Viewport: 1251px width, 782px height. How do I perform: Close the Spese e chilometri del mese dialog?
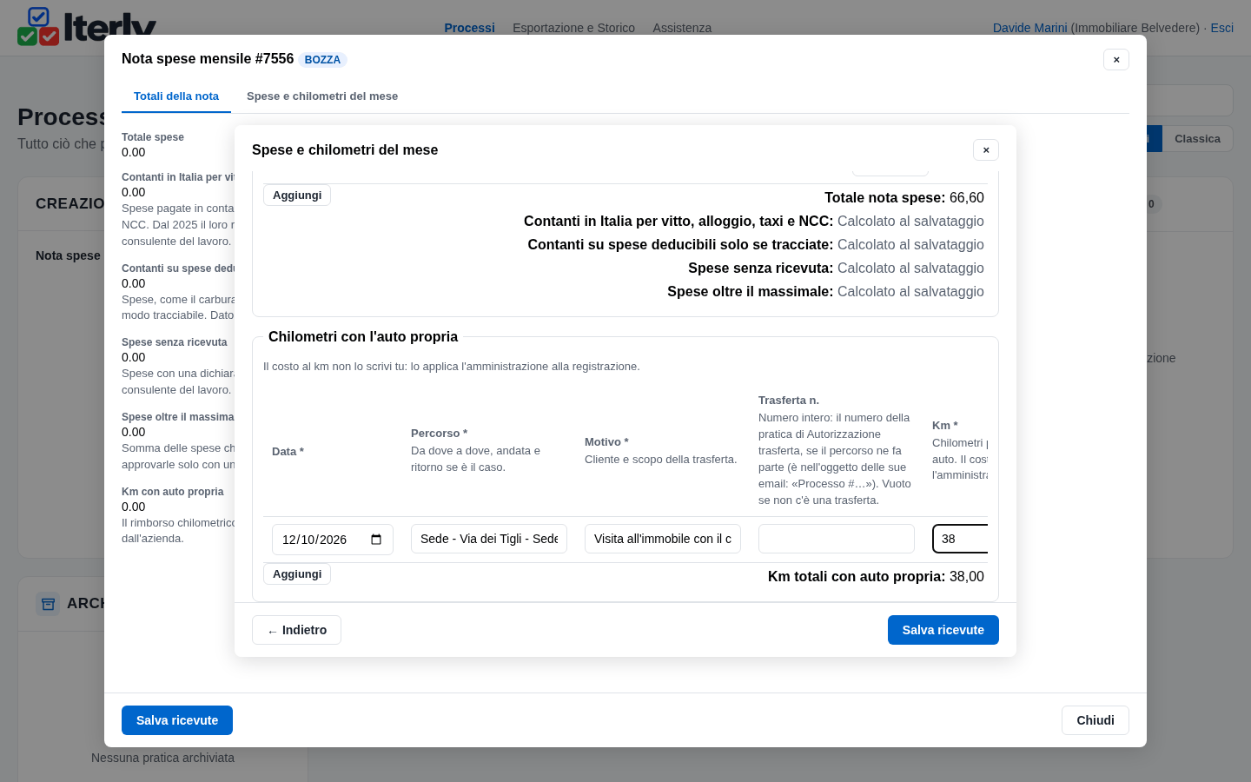[x=986, y=150]
